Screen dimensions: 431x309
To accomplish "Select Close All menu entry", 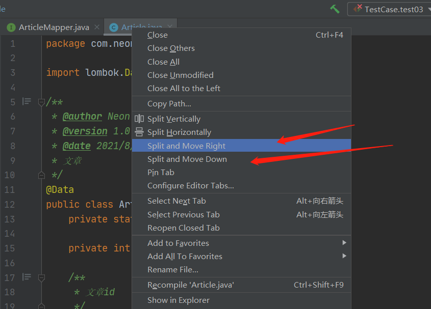I will coord(241,62).
